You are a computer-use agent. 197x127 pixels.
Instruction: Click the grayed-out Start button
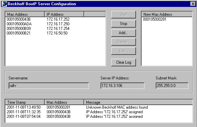123,14
